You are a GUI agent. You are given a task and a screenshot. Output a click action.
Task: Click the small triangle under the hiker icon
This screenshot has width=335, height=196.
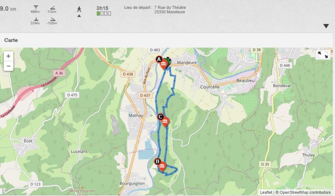click(x=79, y=16)
